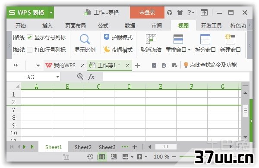Decrease zoom with the minus button
This screenshot has height=168, width=259.
pos(174,157)
